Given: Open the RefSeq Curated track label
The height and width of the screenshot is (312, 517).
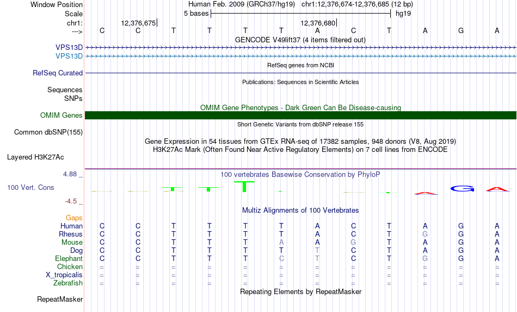Looking at the screenshot, I should [x=58, y=73].
